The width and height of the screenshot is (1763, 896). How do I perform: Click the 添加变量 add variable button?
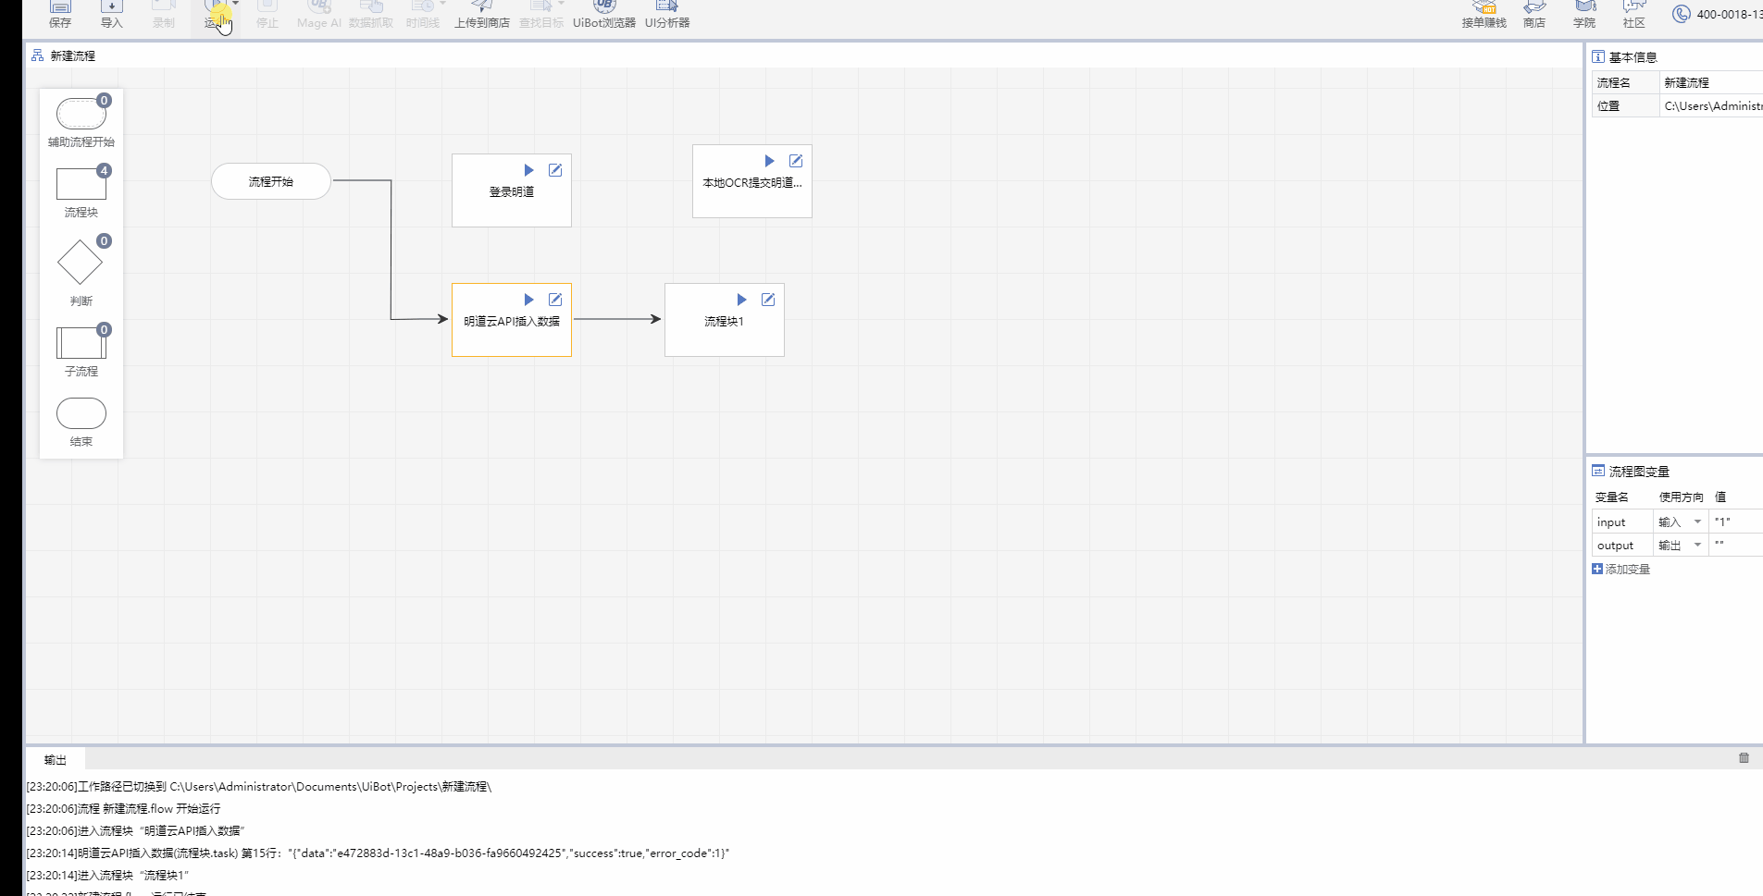(x=1621, y=569)
